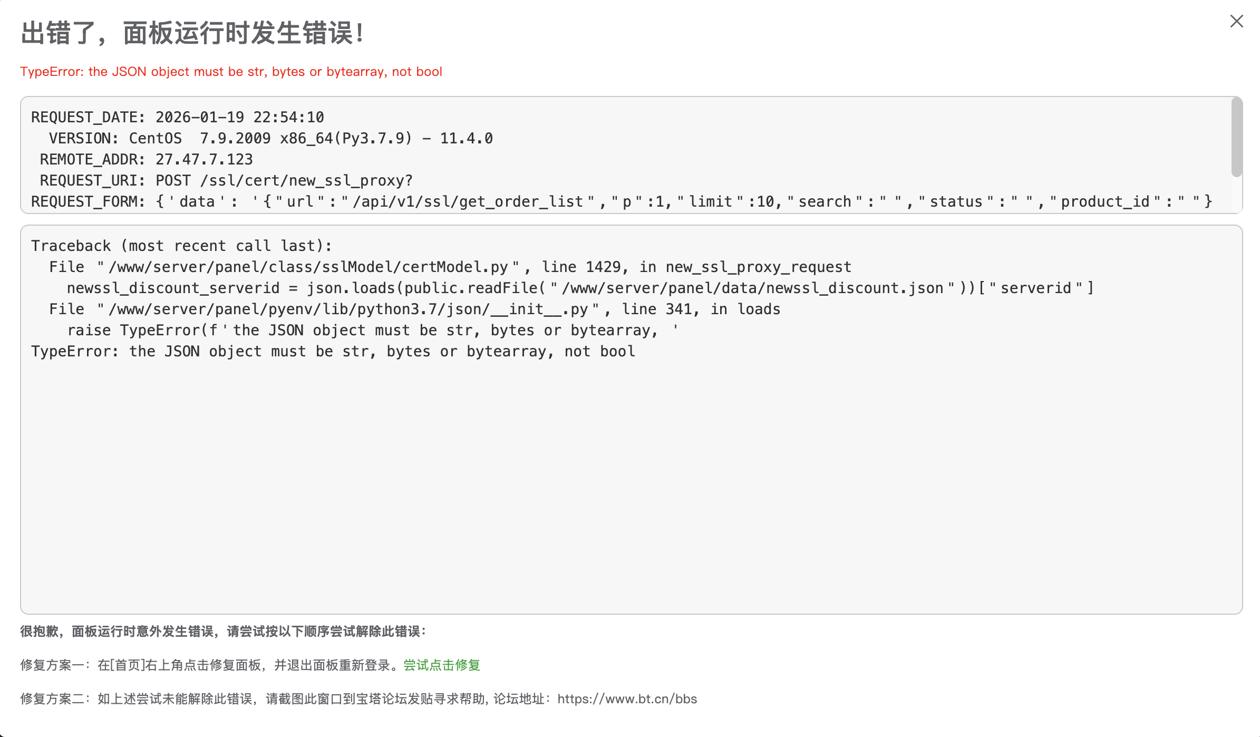
Task: Click the bt.cn/bbs forum address
Action: (x=627, y=699)
